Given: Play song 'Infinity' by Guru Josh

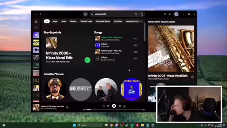Looking at the screenshot, I should 116,45.
